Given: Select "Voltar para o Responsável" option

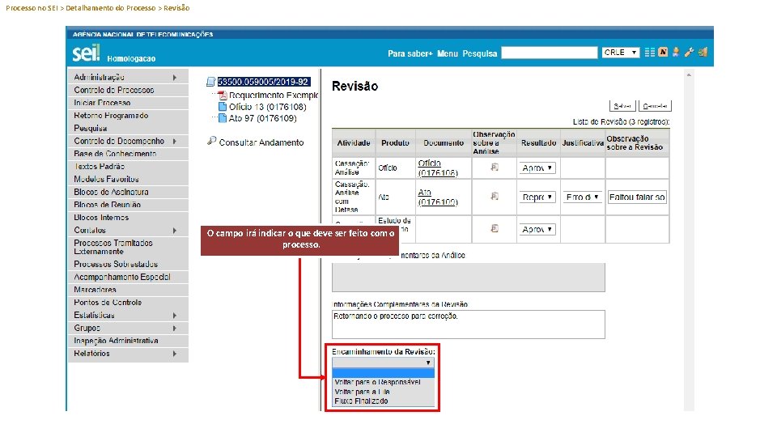Looking at the screenshot, I should (x=383, y=382).
